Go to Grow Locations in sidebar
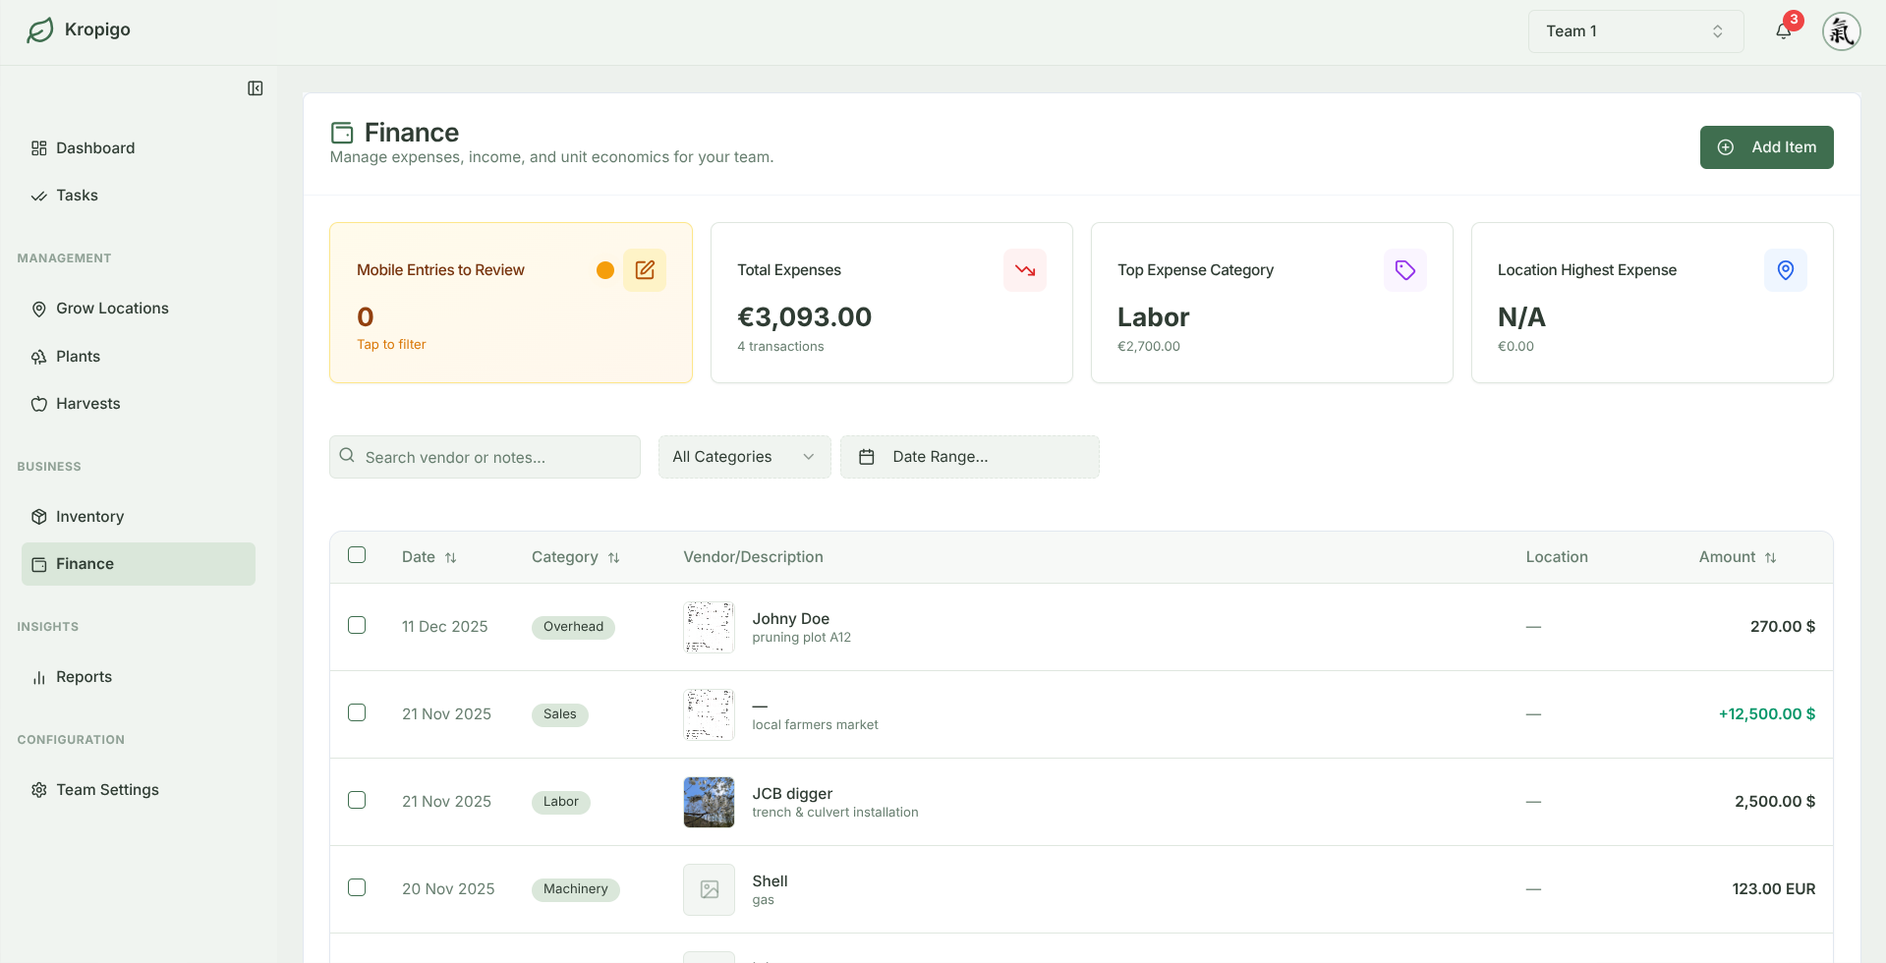The image size is (1886, 963). click(112, 309)
